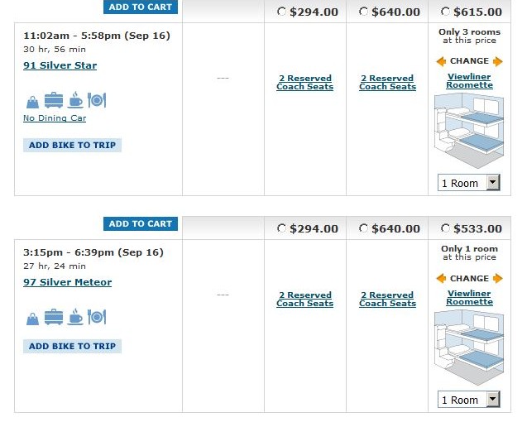Click the Viewliner Roomette diagram for Silver Meteor

469,346
